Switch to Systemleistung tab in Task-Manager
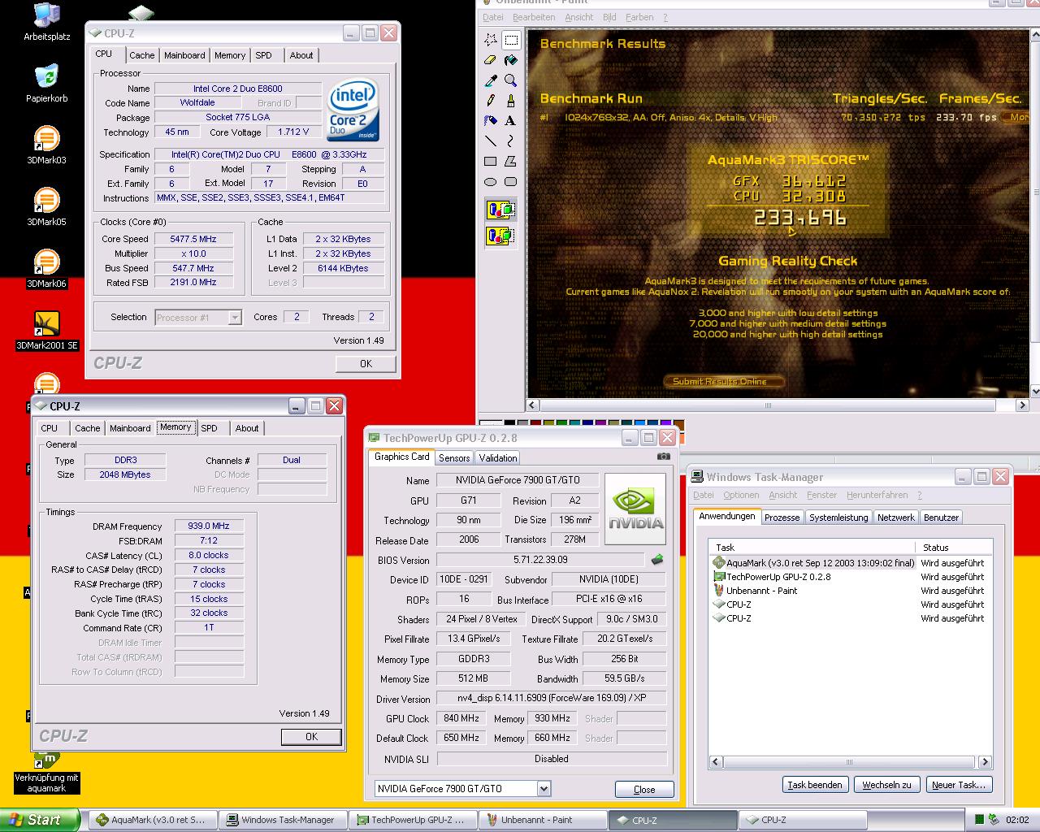 [x=838, y=518]
